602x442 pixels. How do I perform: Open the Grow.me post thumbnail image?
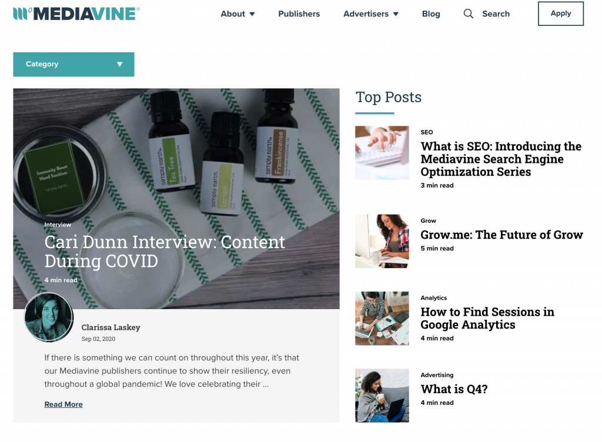382,241
